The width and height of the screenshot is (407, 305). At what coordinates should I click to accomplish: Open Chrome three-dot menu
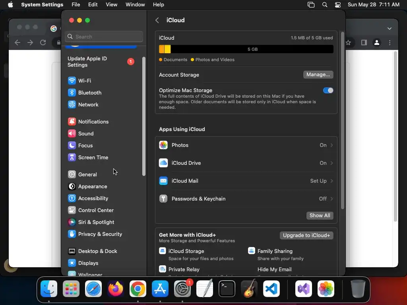390,42
